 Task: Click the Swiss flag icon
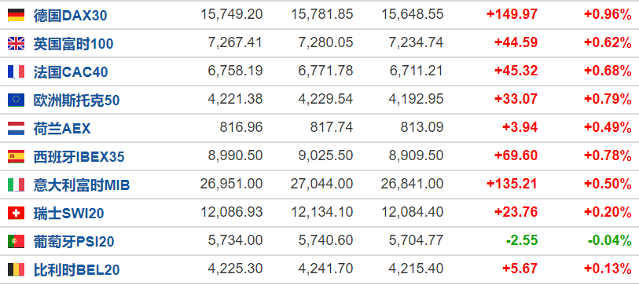coord(16,213)
